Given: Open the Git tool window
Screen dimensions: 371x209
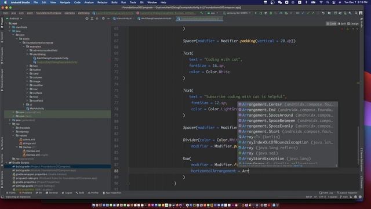Looking at the screenshot, I should tap(39, 193).
